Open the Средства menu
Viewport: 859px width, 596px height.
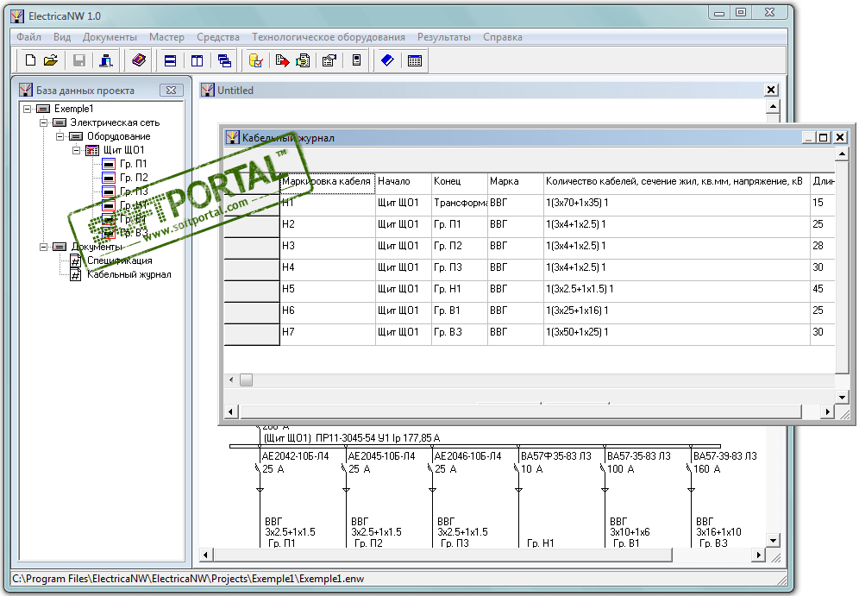tap(218, 37)
